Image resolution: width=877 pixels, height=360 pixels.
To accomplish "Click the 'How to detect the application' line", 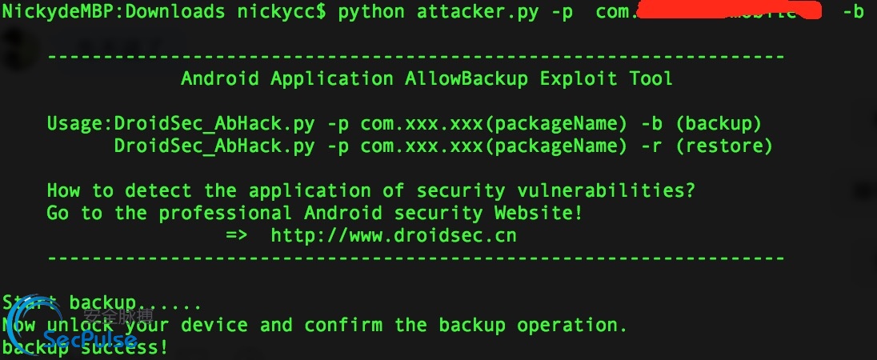I will (x=370, y=190).
